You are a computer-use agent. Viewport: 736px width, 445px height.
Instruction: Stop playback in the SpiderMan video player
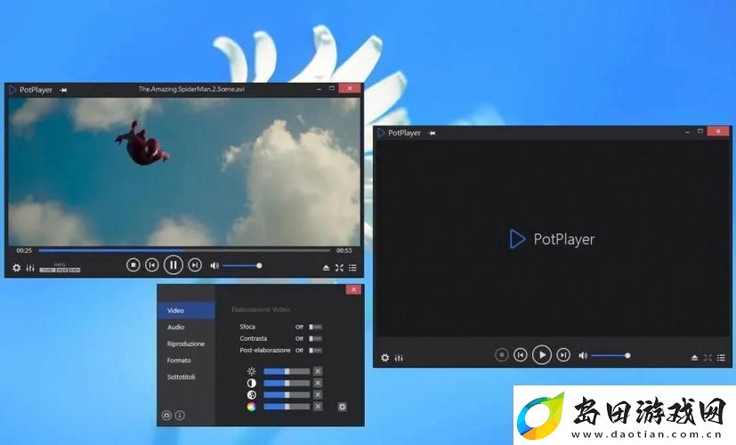tap(133, 265)
